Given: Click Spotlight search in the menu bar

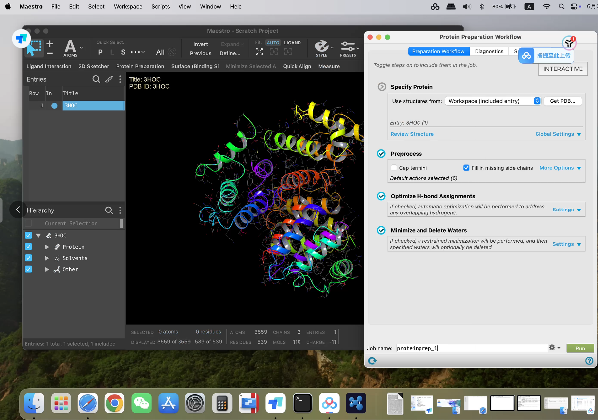Looking at the screenshot, I should [561, 7].
